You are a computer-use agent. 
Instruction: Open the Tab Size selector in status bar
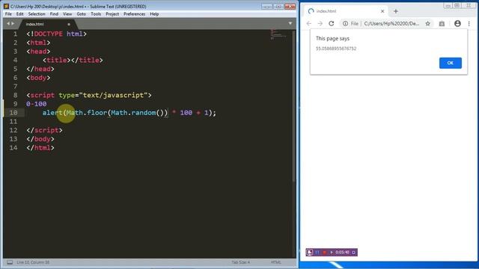coord(241,262)
